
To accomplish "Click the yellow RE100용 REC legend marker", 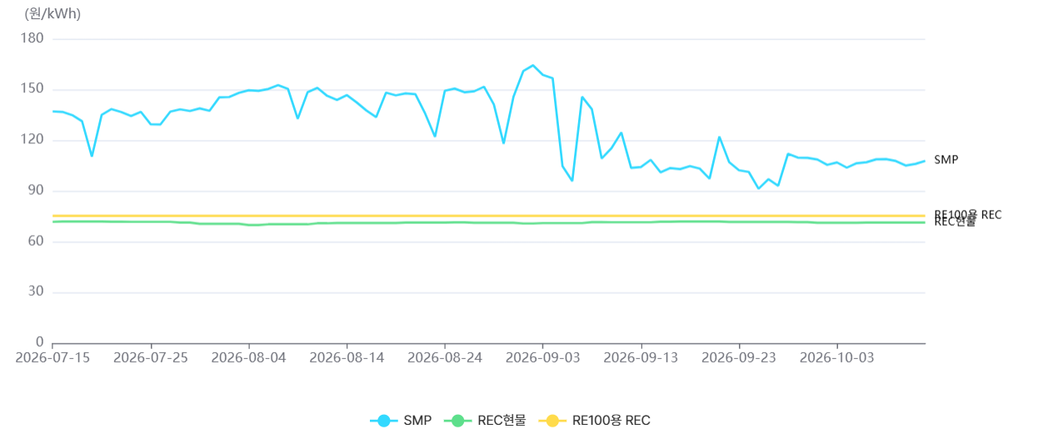I will point(552,421).
